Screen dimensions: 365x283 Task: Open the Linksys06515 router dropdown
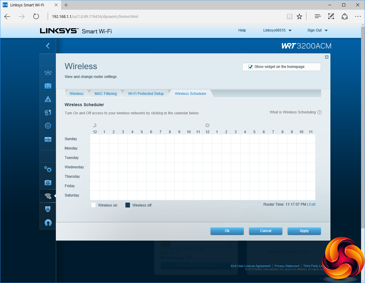pyautogui.click(x=277, y=30)
